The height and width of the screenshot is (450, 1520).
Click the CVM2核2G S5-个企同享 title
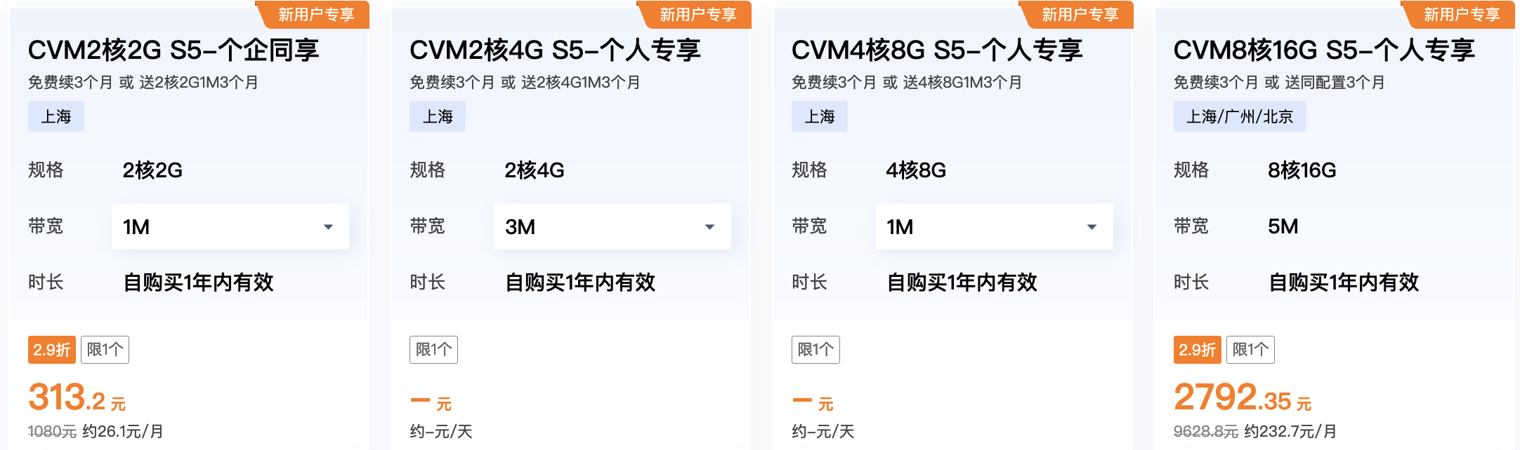coord(173,50)
